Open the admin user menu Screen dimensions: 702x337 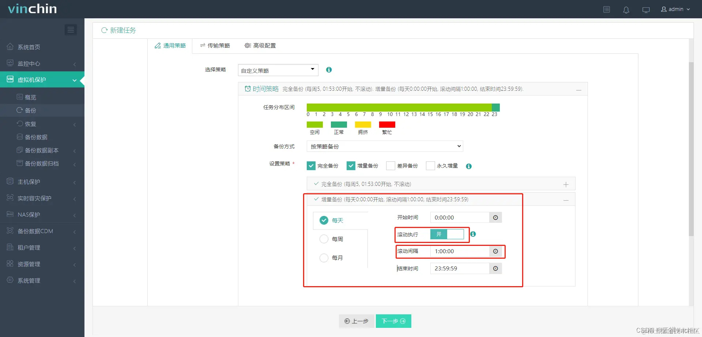pyautogui.click(x=675, y=9)
